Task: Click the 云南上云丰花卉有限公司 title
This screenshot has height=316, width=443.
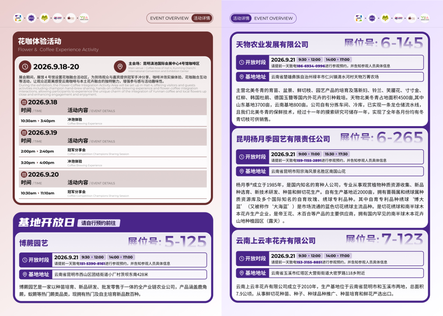Action: pyautogui.click(x=276, y=241)
